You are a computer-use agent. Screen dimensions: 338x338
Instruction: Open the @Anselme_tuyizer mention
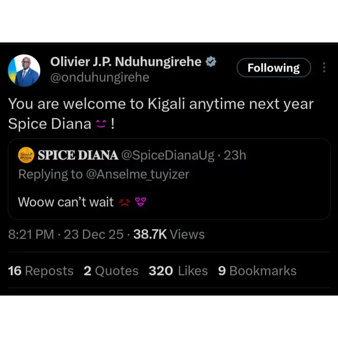137,174
